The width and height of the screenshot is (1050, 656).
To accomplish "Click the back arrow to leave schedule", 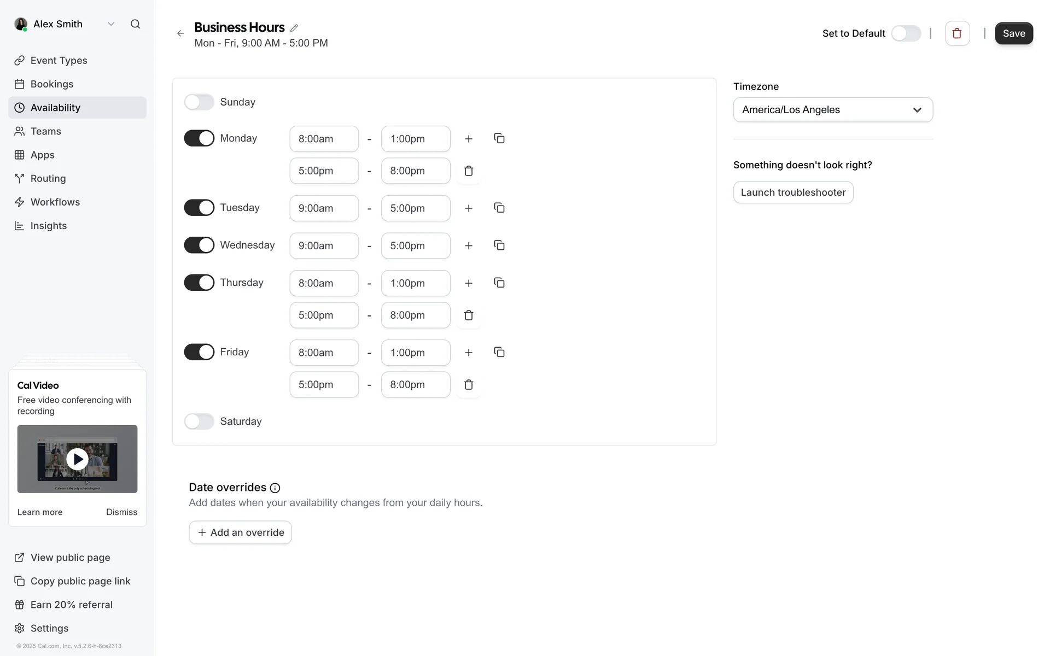I will [180, 34].
